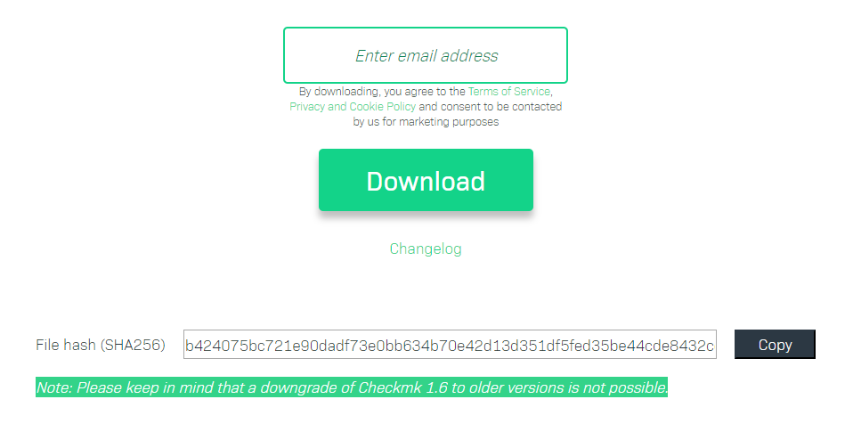The width and height of the screenshot is (853, 432).
Task: Click the highlighted downgrade note text
Action: (x=352, y=387)
